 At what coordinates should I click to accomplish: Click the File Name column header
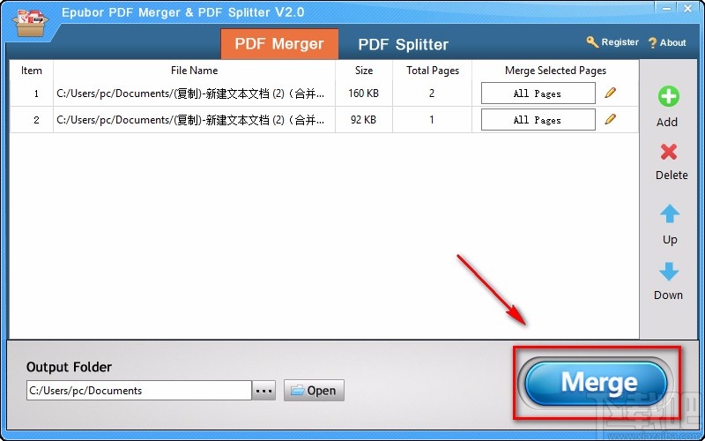[x=194, y=71]
